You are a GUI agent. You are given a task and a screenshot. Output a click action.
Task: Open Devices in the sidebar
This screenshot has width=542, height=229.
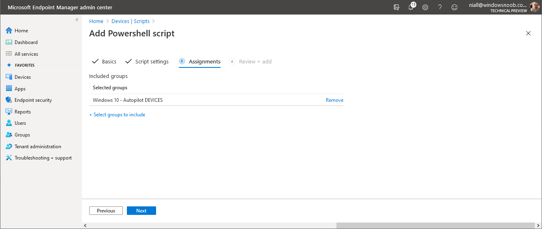(23, 77)
